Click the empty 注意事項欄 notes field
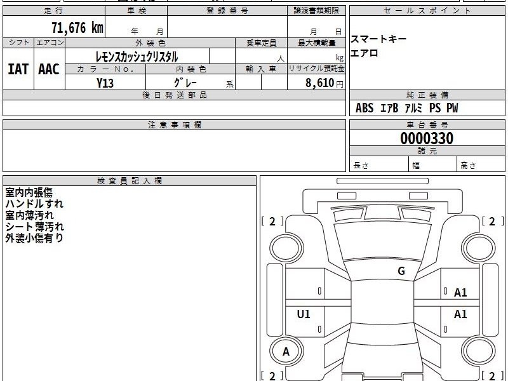Screen dimensions: 508x381 click(x=174, y=150)
